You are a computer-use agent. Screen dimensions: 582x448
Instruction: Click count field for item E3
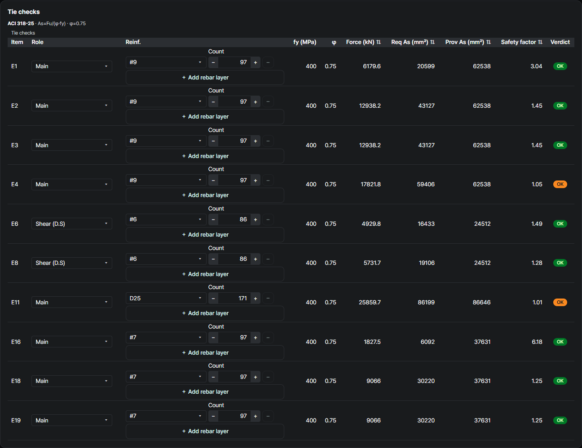(x=234, y=141)
